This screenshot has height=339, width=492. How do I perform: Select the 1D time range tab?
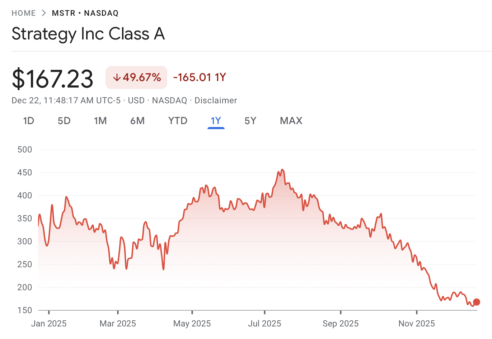(29, 121)
